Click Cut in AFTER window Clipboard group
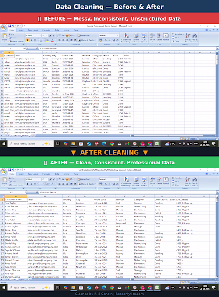 (x=11, y=178)
